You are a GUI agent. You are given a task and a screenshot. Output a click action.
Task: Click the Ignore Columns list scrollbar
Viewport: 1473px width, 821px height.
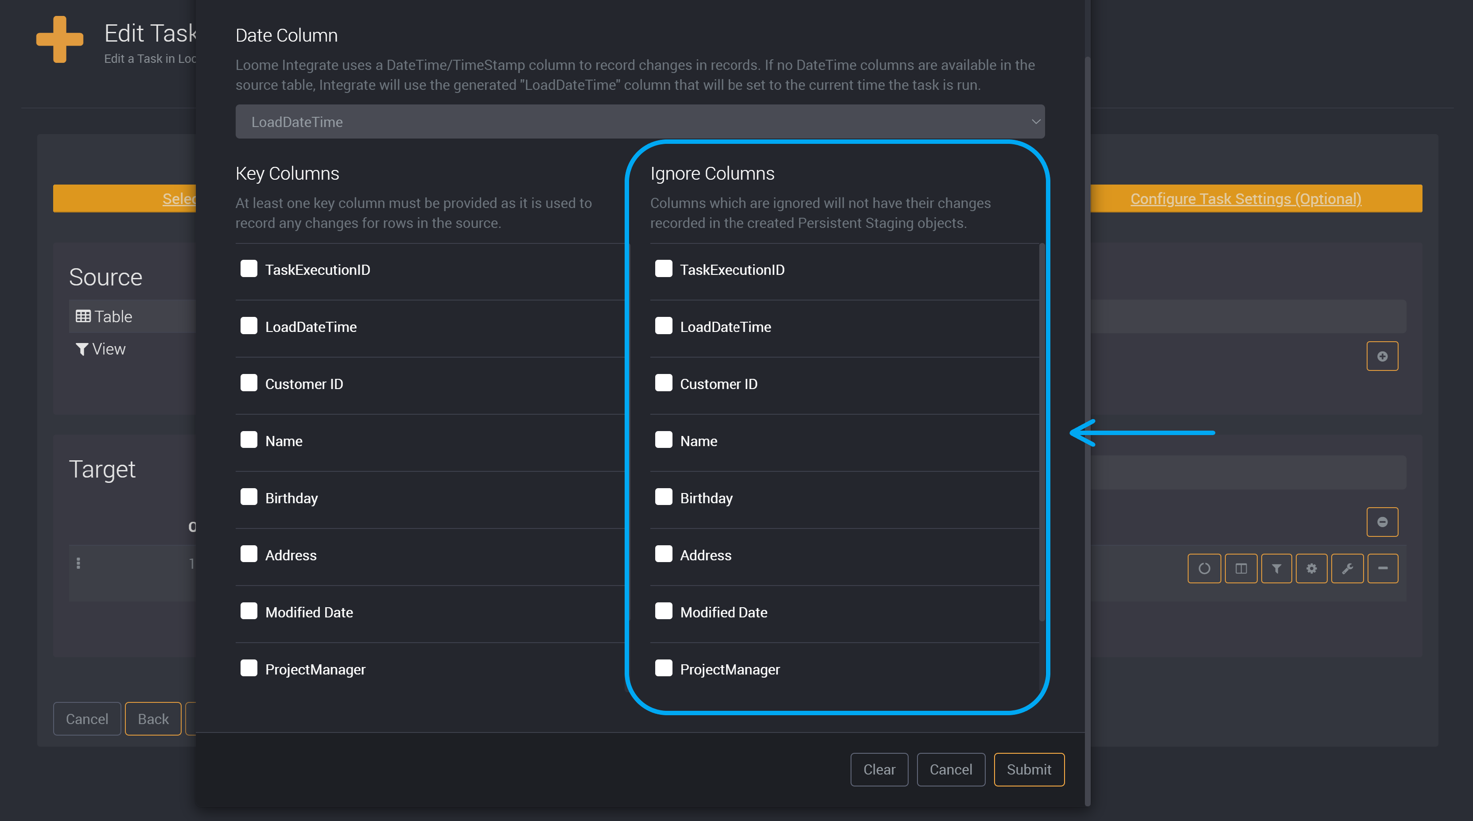[1041, 432]
